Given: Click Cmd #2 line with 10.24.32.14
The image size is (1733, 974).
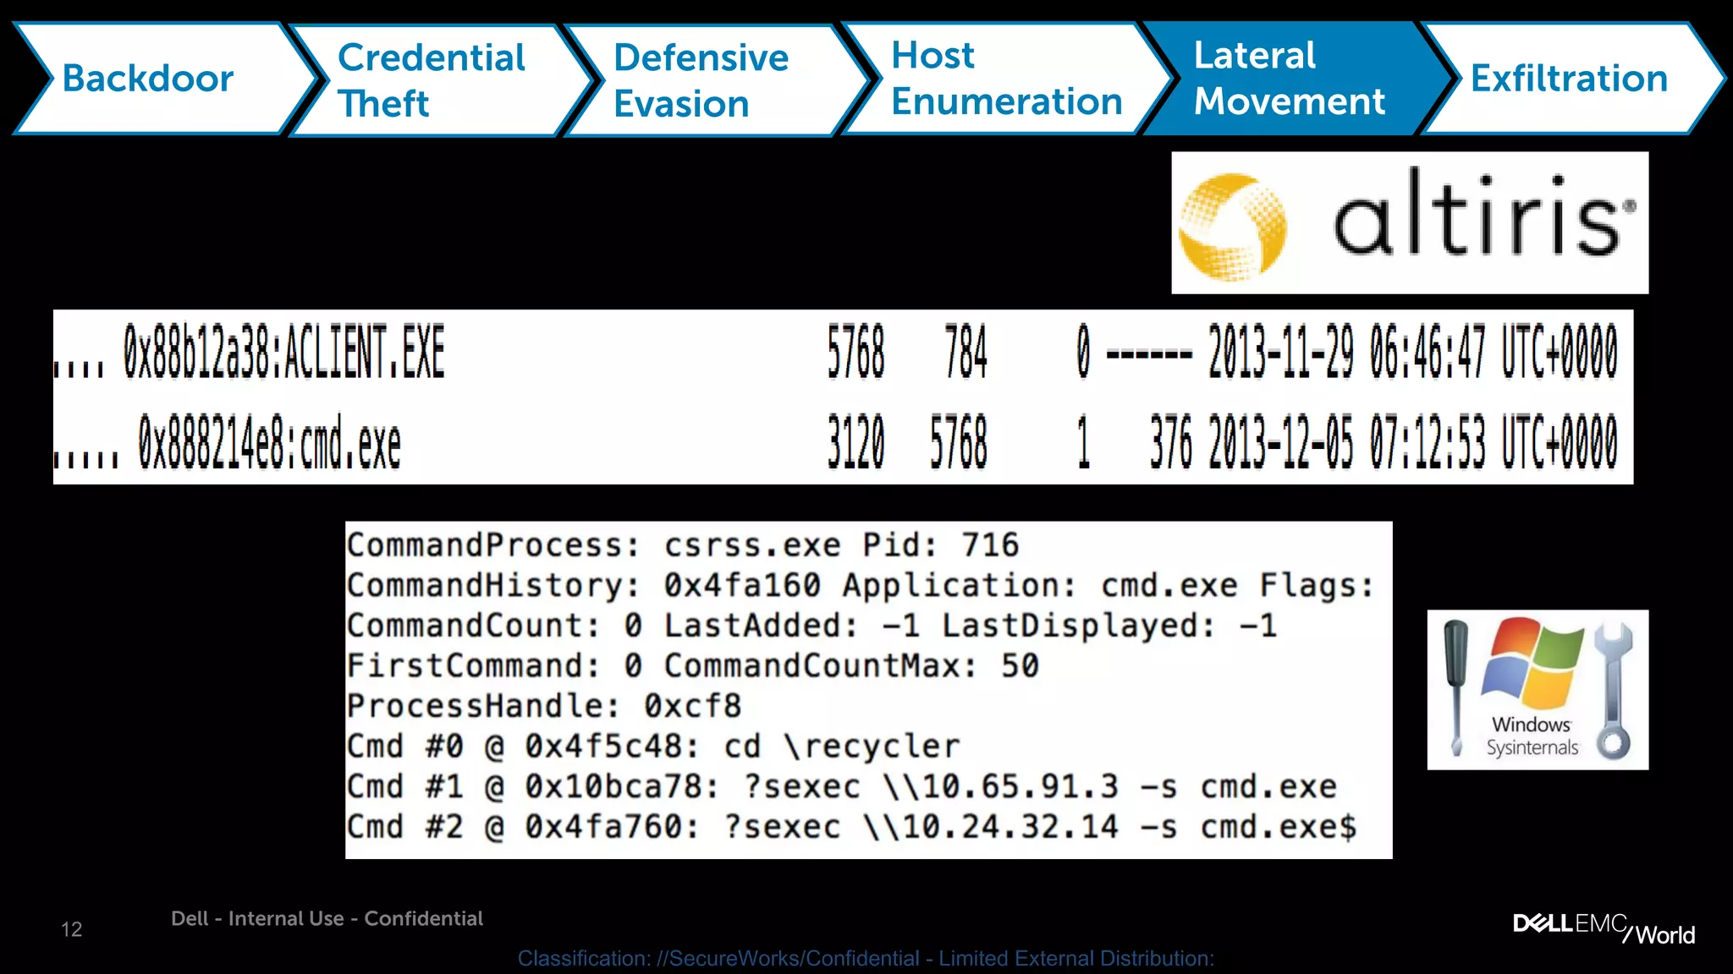Looking at the screenshot, I should (851, 827).
